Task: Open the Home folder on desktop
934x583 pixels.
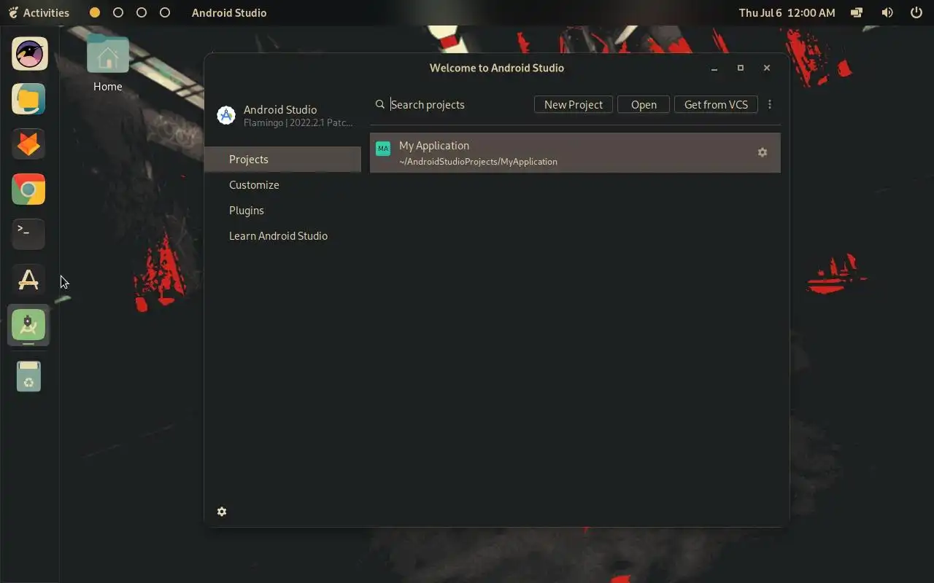Action: [107, 63]
